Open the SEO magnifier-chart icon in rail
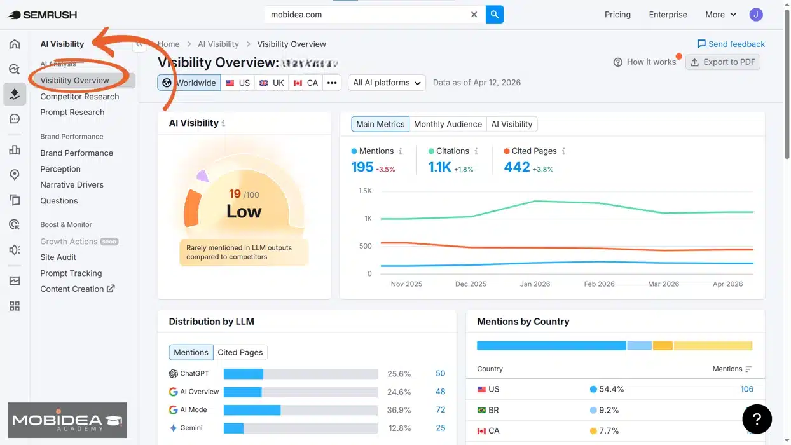Image resolution: width=791 pixels, height=445 pixels. pos(15,69)
